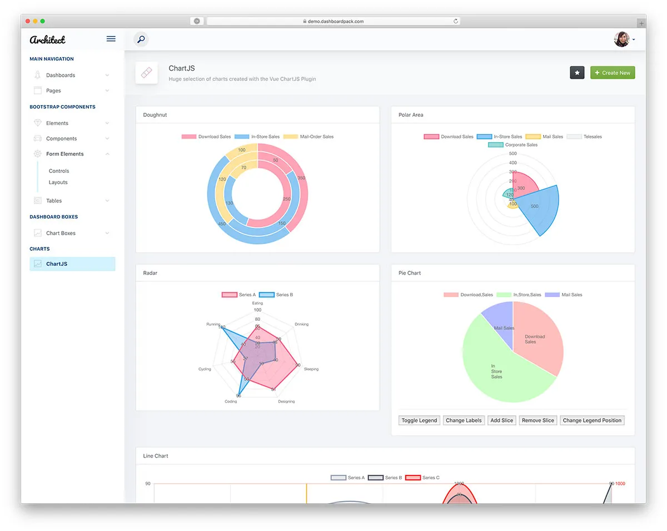
Task: Click the Tables sidebar icon
Action: [37, 201]
